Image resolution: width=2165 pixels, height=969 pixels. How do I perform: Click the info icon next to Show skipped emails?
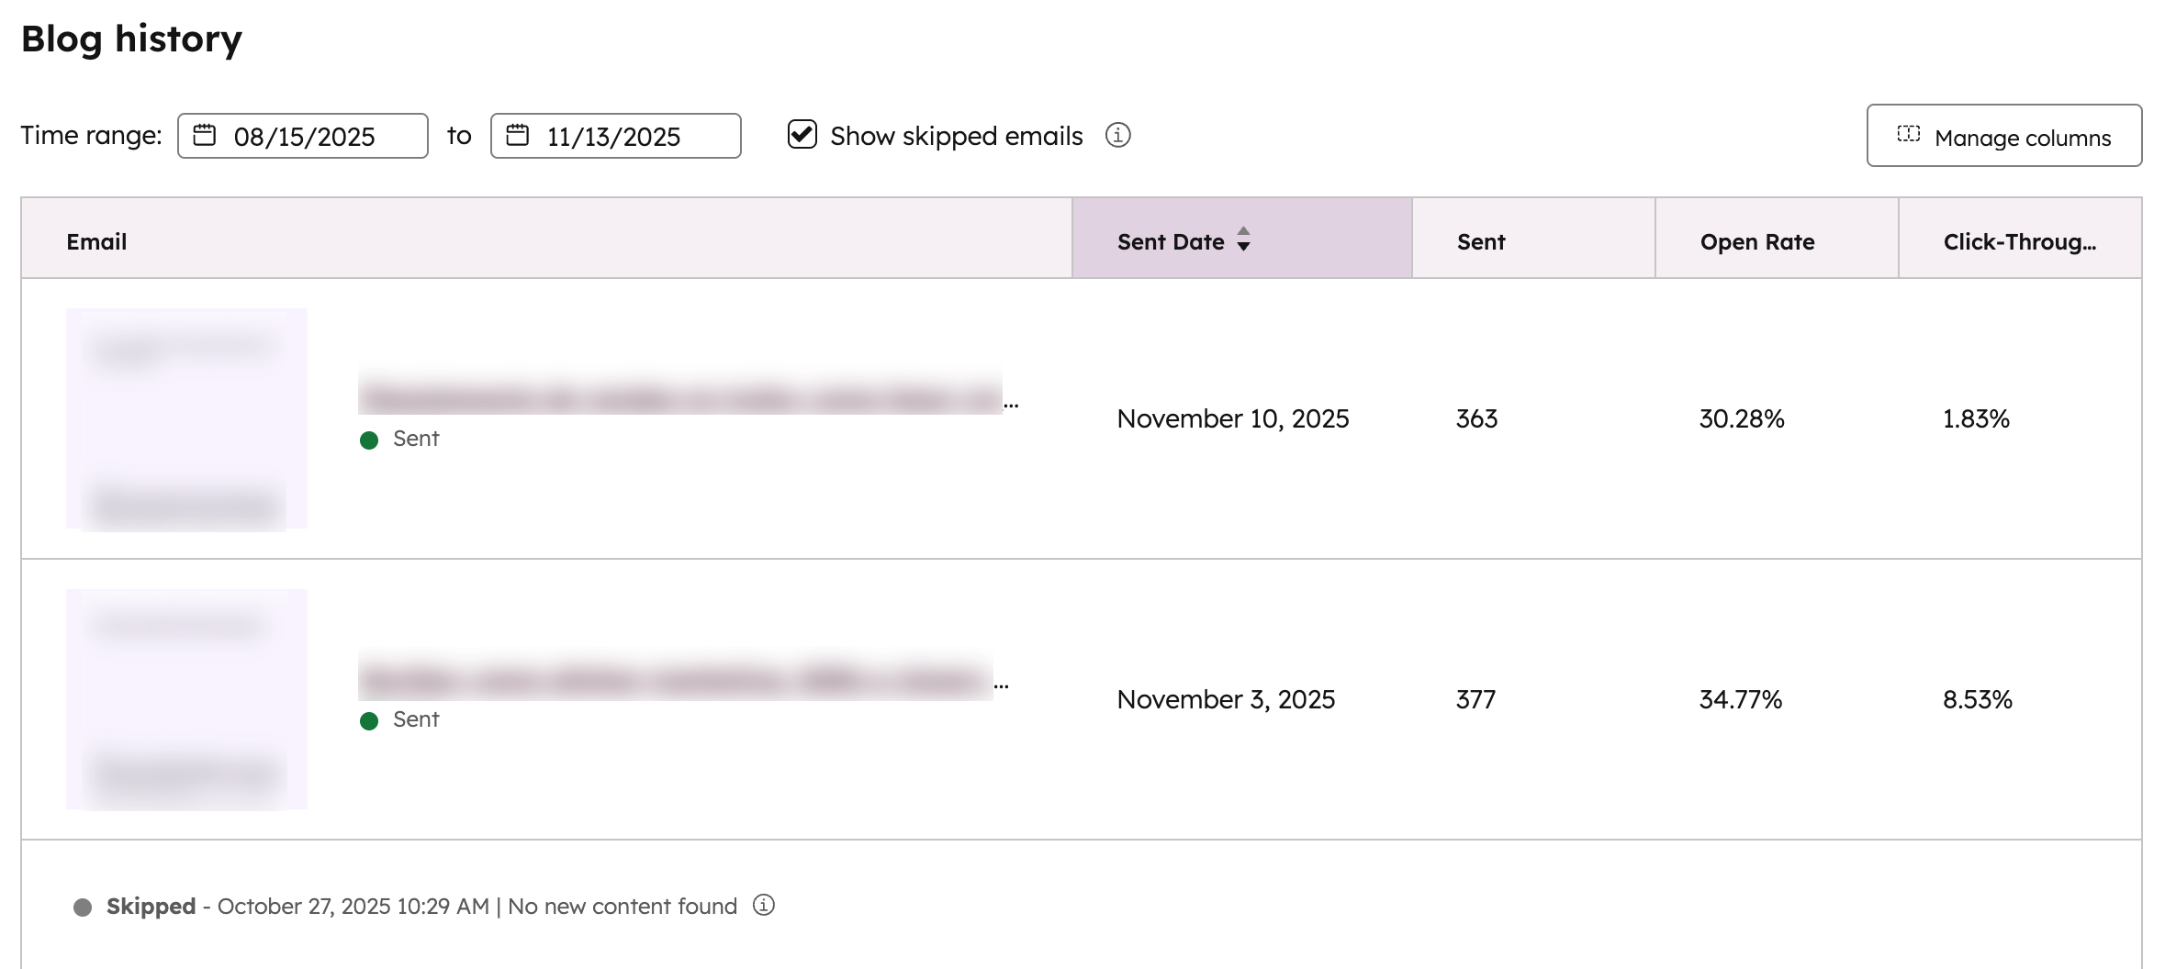(1118, 135)
